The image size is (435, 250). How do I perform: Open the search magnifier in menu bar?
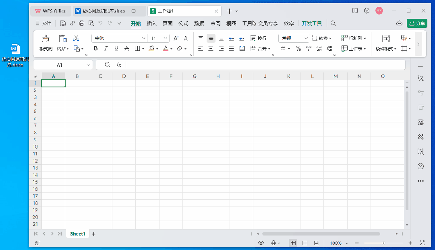(333, 23)
